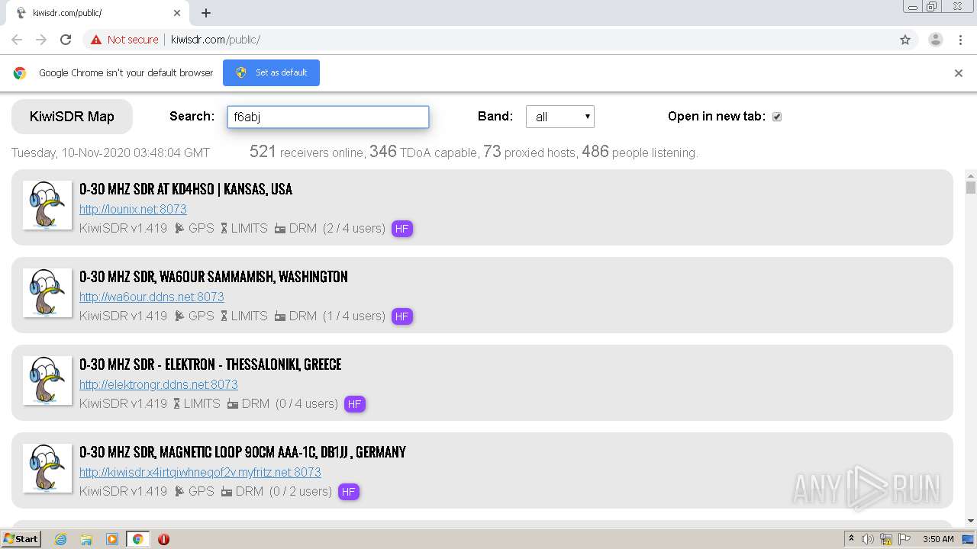Dismiss the default browser notification bar

pos(959,73)
